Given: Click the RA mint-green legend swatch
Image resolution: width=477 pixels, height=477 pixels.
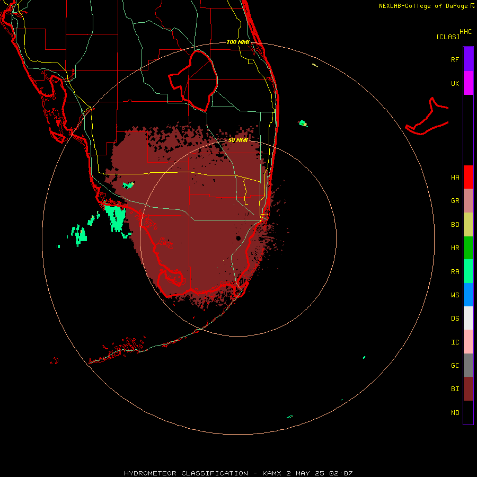Looking at the screenshot, I should pyautogui.click(x=468, y=271).
